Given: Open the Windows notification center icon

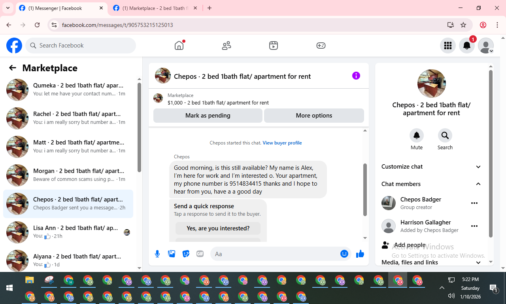Looking at the screenshot, I should click(x=493, y=288).
